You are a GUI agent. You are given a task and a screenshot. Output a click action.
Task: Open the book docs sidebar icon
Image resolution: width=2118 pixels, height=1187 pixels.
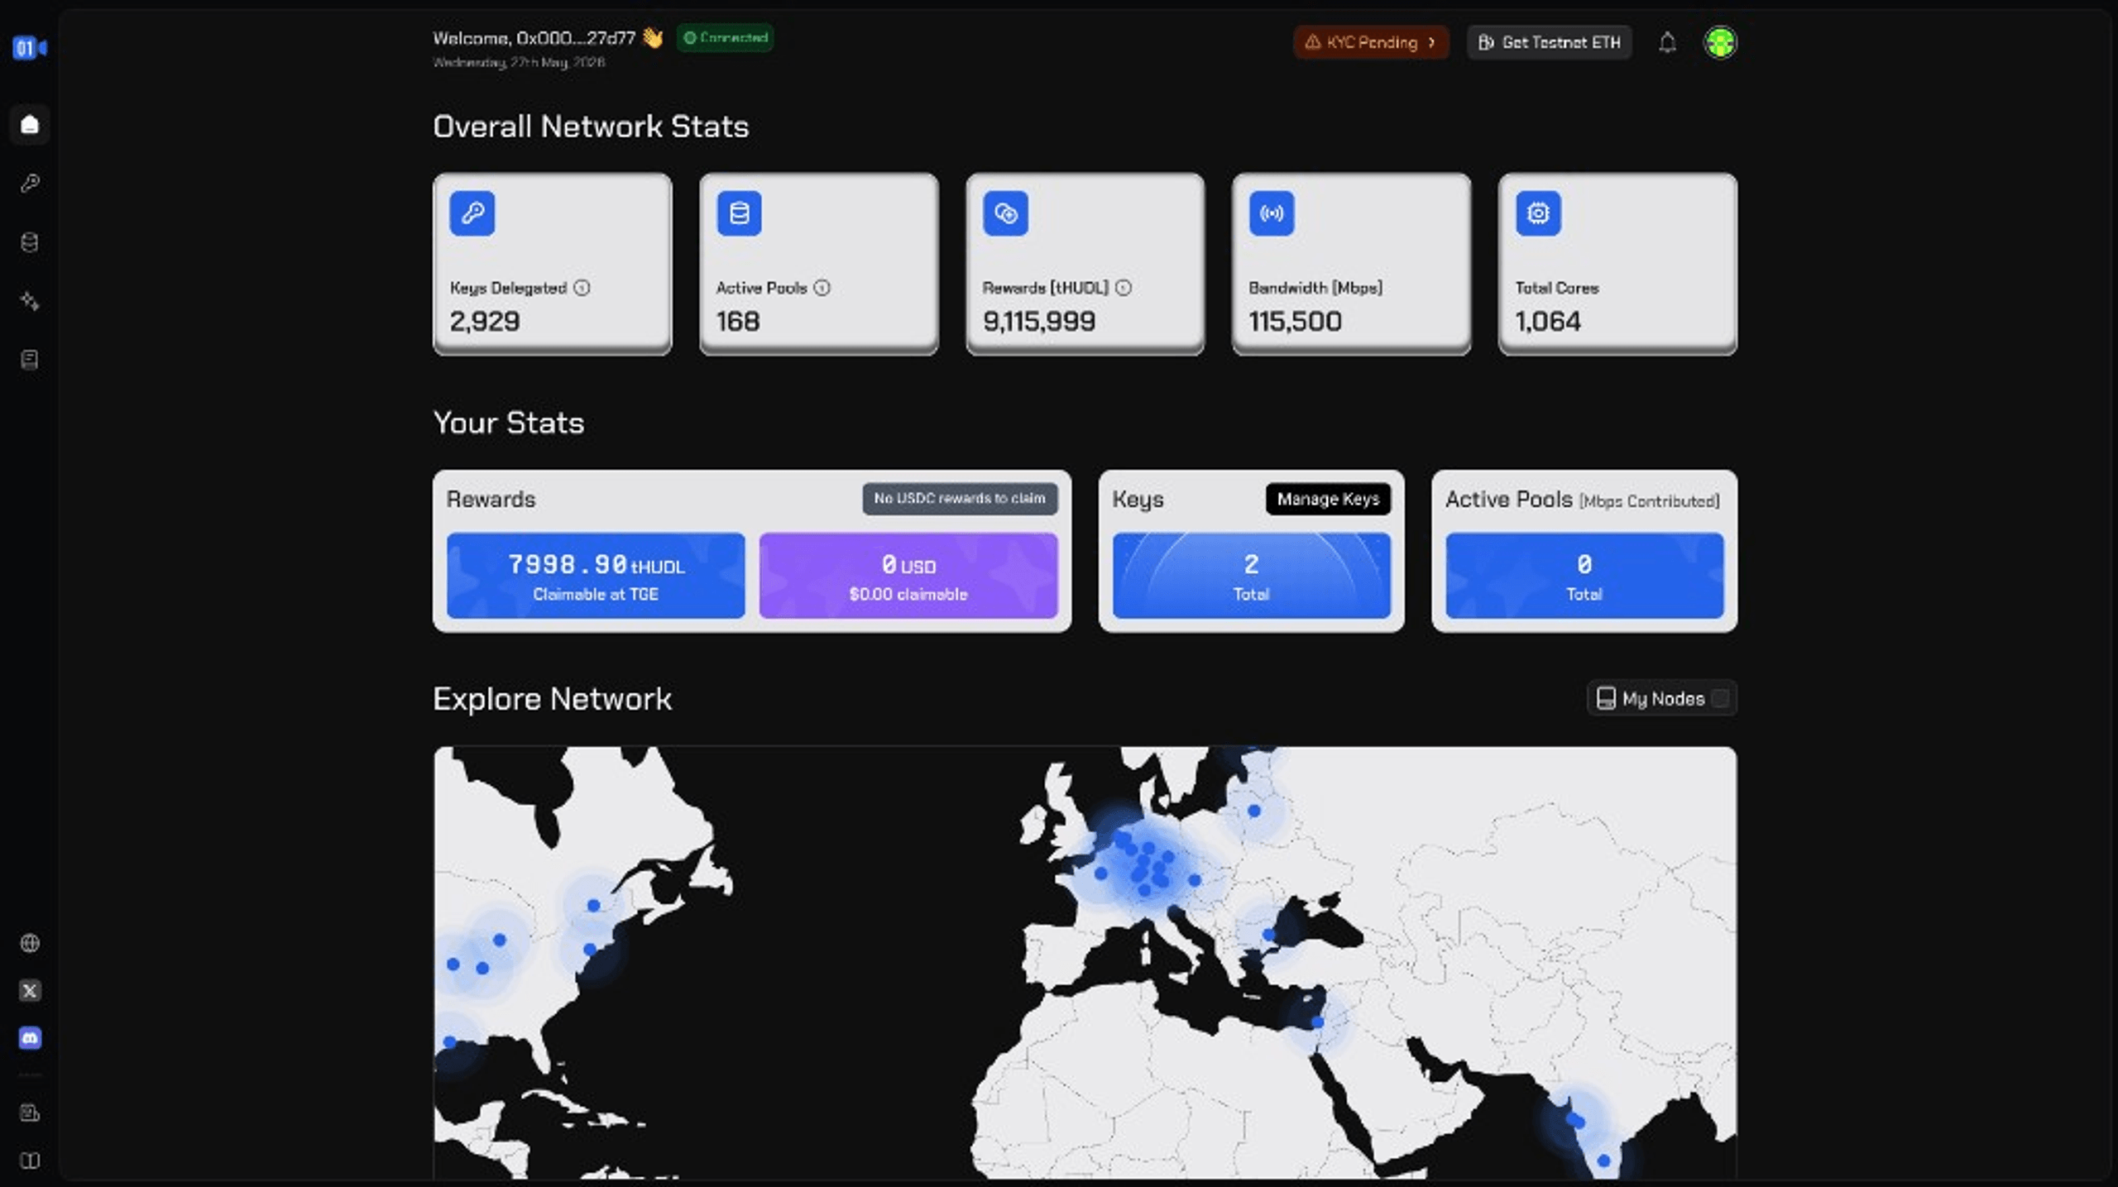pyautogui.click(x=30, y=1161)
